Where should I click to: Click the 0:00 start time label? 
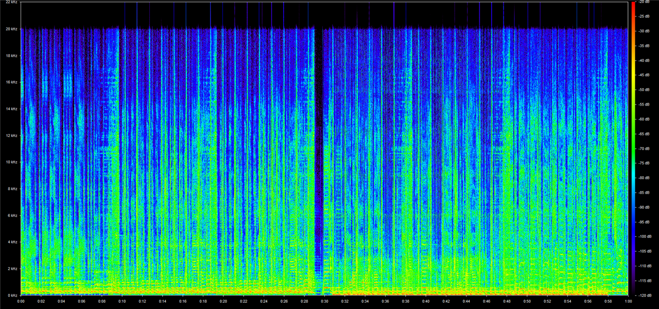pos(21,301)
